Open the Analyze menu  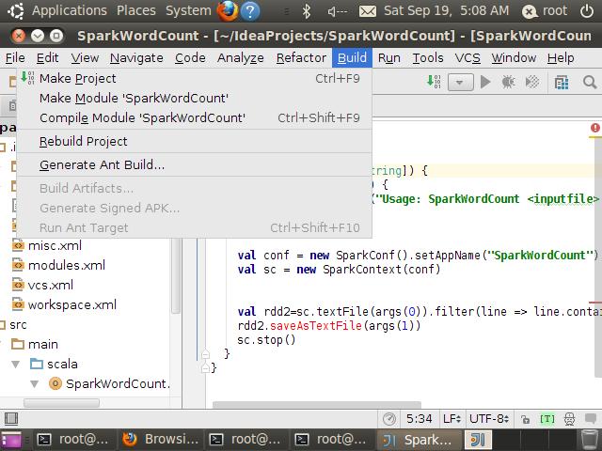click(x=241, y=58)
